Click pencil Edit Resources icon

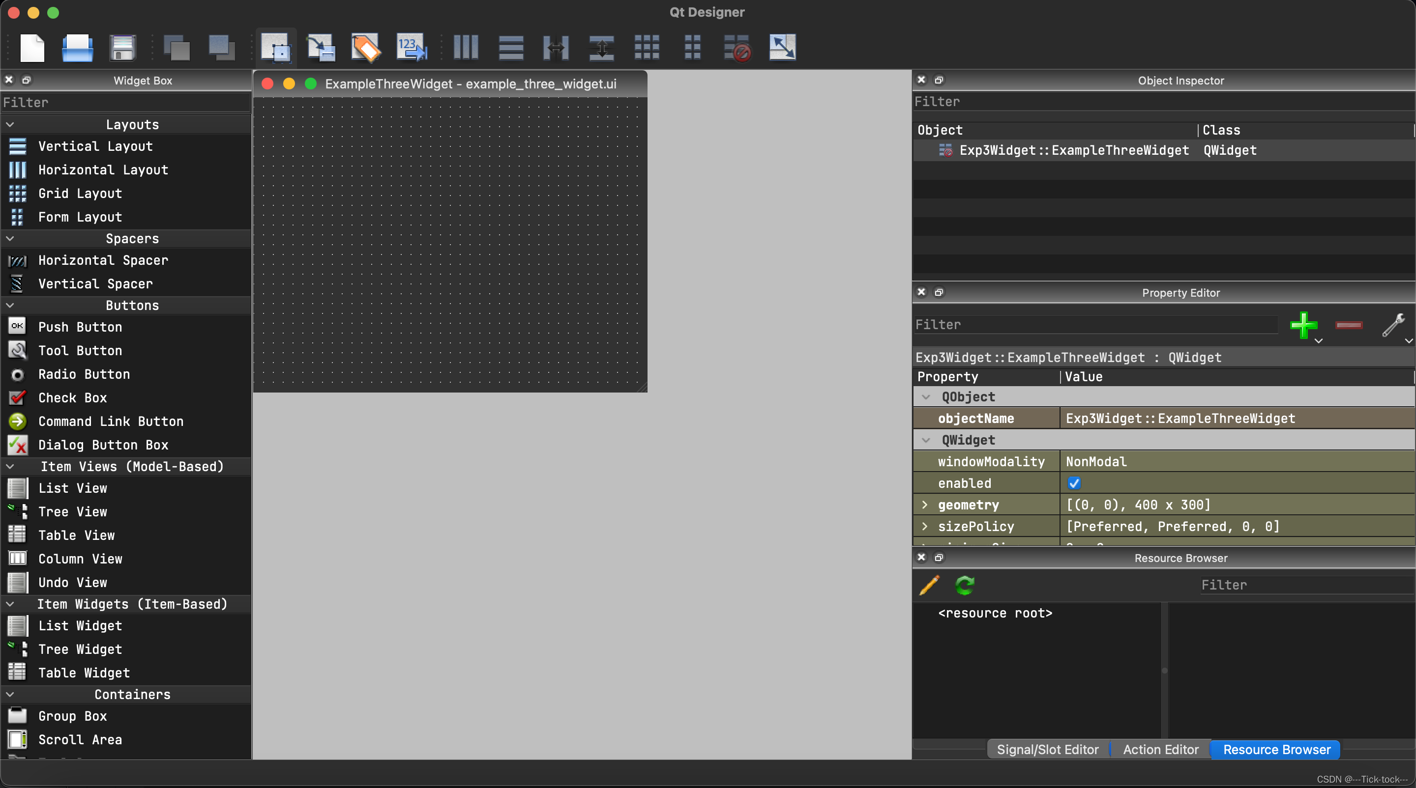[930, 585]
